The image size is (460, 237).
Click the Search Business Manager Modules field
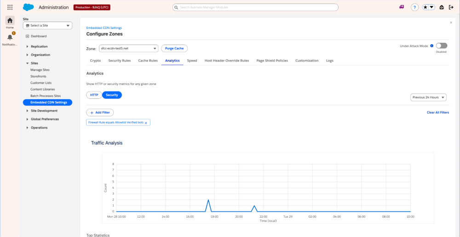point(255,7)
